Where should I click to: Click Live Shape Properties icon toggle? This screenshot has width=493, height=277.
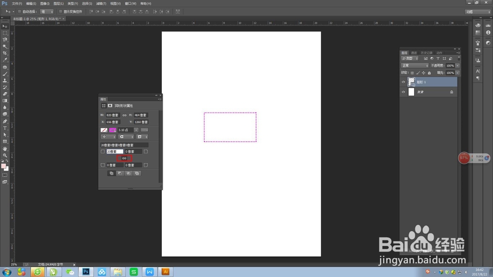click(x=104, y=106)
